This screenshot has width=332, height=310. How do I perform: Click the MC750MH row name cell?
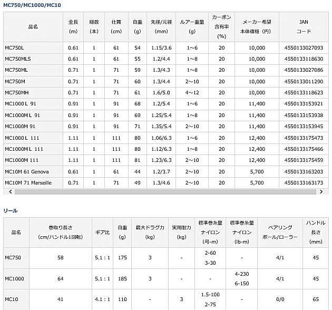(33, 93)
